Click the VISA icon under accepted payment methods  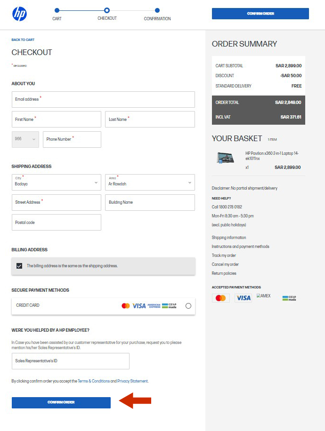pos(244,298)
